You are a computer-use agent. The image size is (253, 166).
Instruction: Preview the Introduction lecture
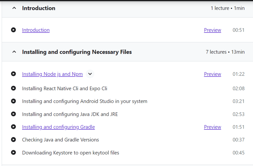(x=212, y=30)
